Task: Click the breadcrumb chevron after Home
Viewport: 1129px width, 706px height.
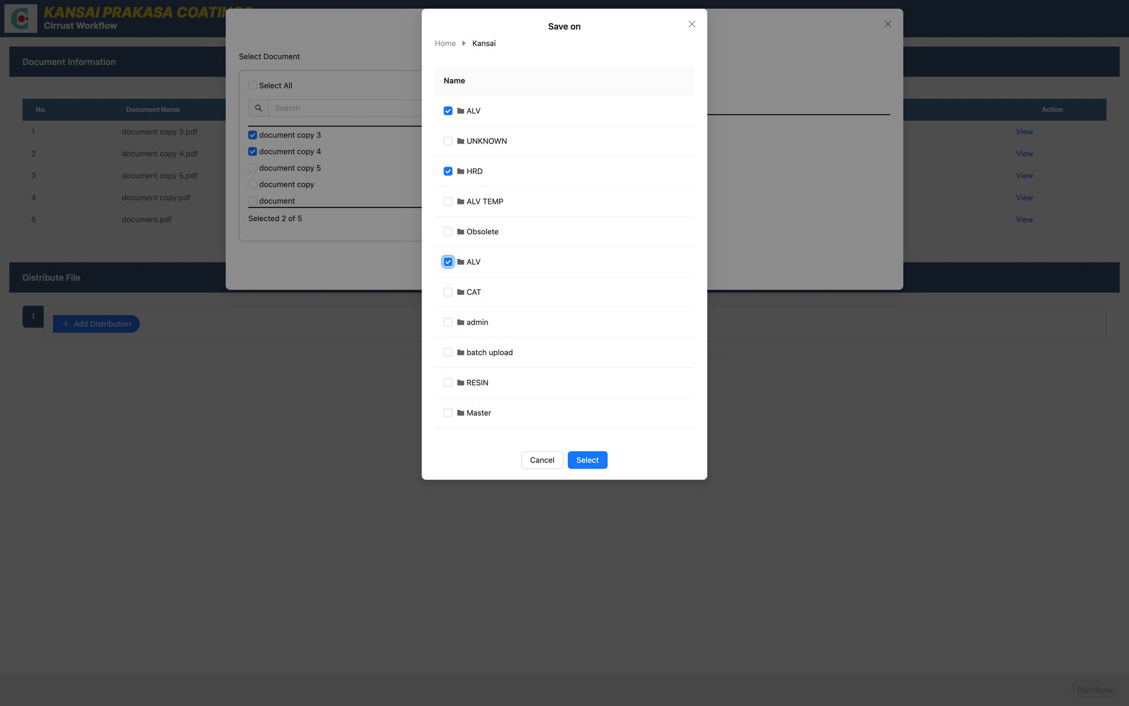Action: click(x=463, y=43)
